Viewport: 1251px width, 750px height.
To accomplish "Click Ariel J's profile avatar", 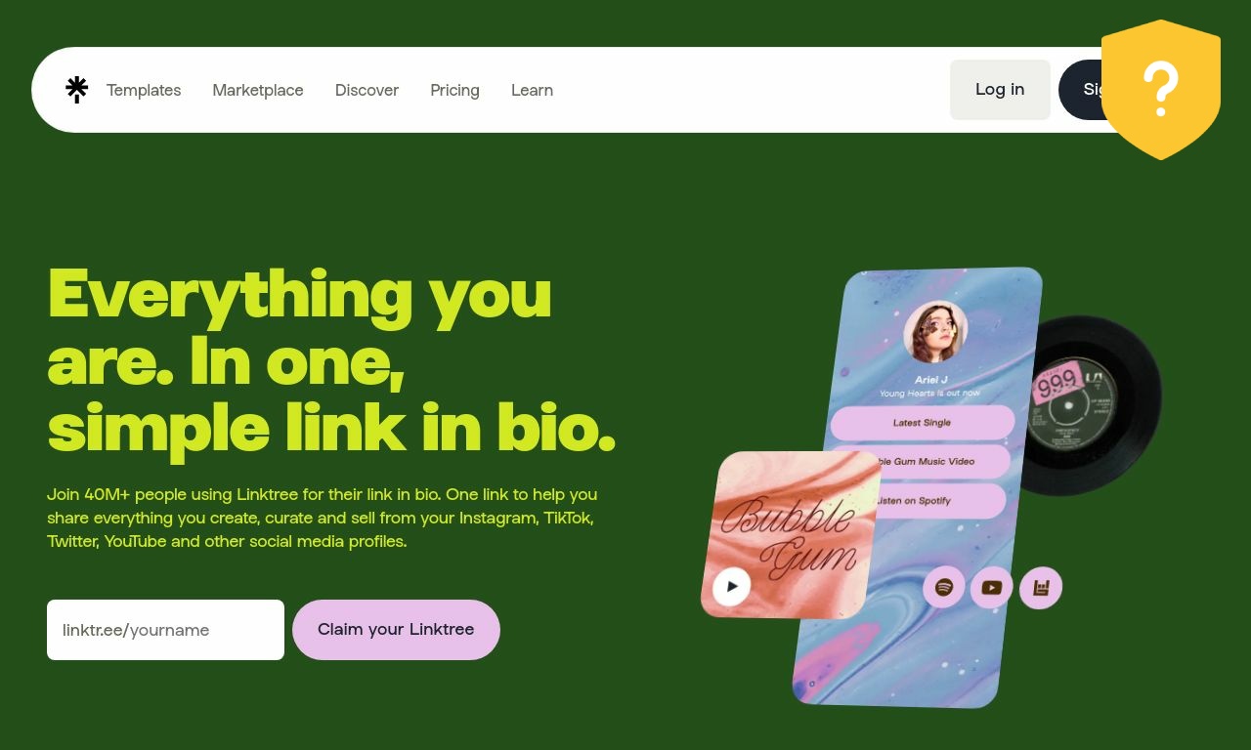I will (x=935, y=332).
